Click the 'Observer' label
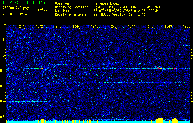The width and height of the screenshot is (193, 123). [x=62, y=3]
